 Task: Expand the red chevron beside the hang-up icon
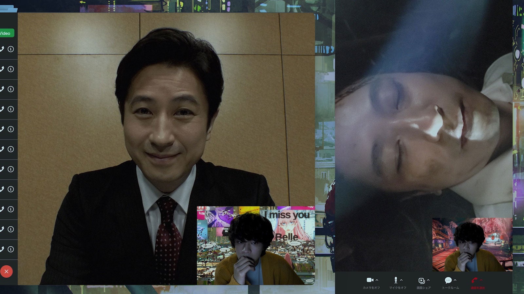click(481, 280)
